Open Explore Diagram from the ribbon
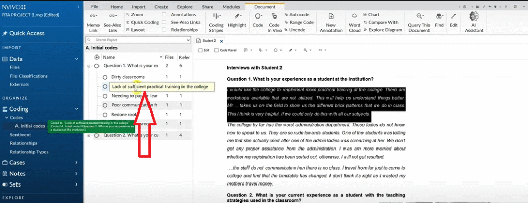528x203 pixels. (383, 30)
